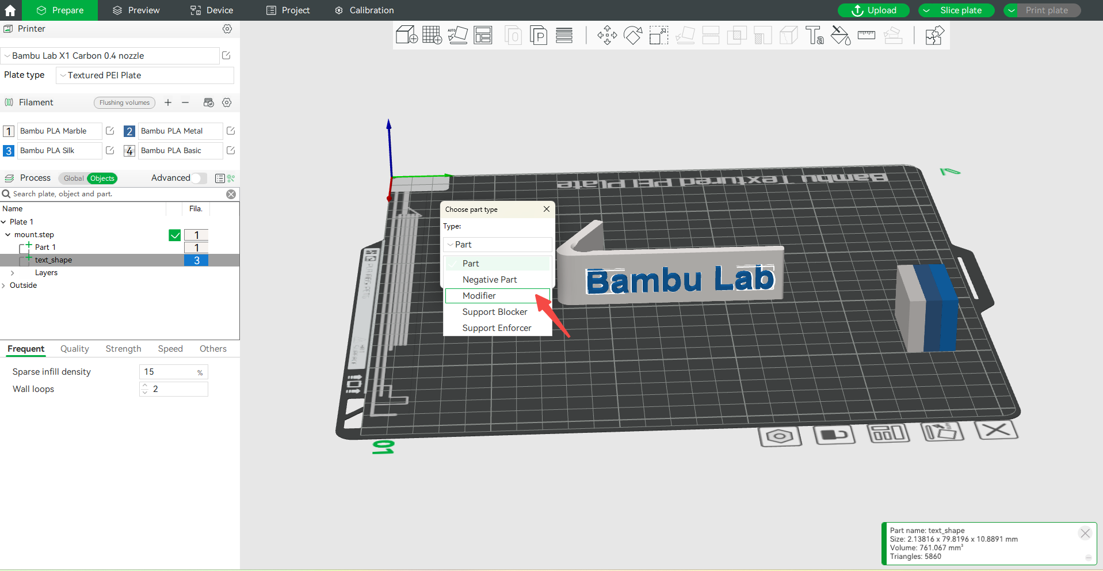This screenshot has height=571, width=1103.
Task: Open the Print plate dropdown arrow
Action: tap(1012, 10)
